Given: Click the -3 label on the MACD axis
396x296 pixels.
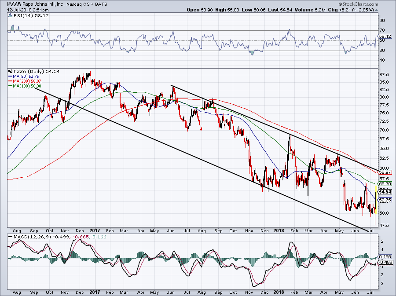Looking at the screenshot, I should coord(381,283).
